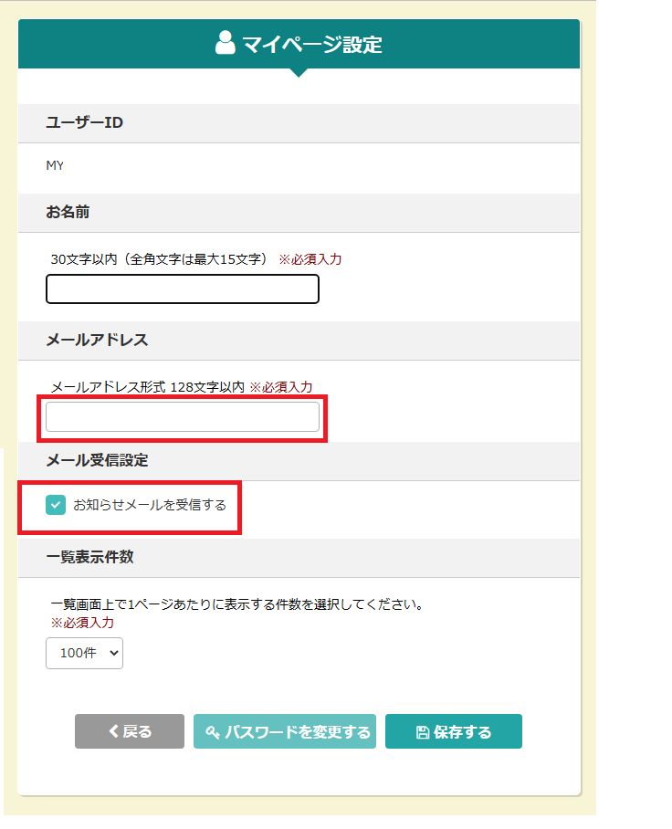Screen dimensions: 672x829
Task: Click the ユーザーID section heading
Action: [85, 122]
